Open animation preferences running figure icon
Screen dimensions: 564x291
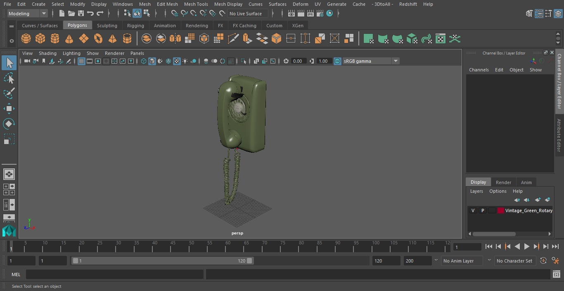(x=555, y=261)
